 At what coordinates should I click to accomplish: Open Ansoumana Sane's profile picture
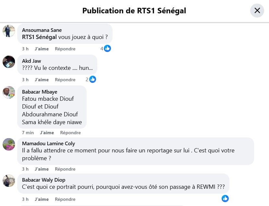point(9,31)
